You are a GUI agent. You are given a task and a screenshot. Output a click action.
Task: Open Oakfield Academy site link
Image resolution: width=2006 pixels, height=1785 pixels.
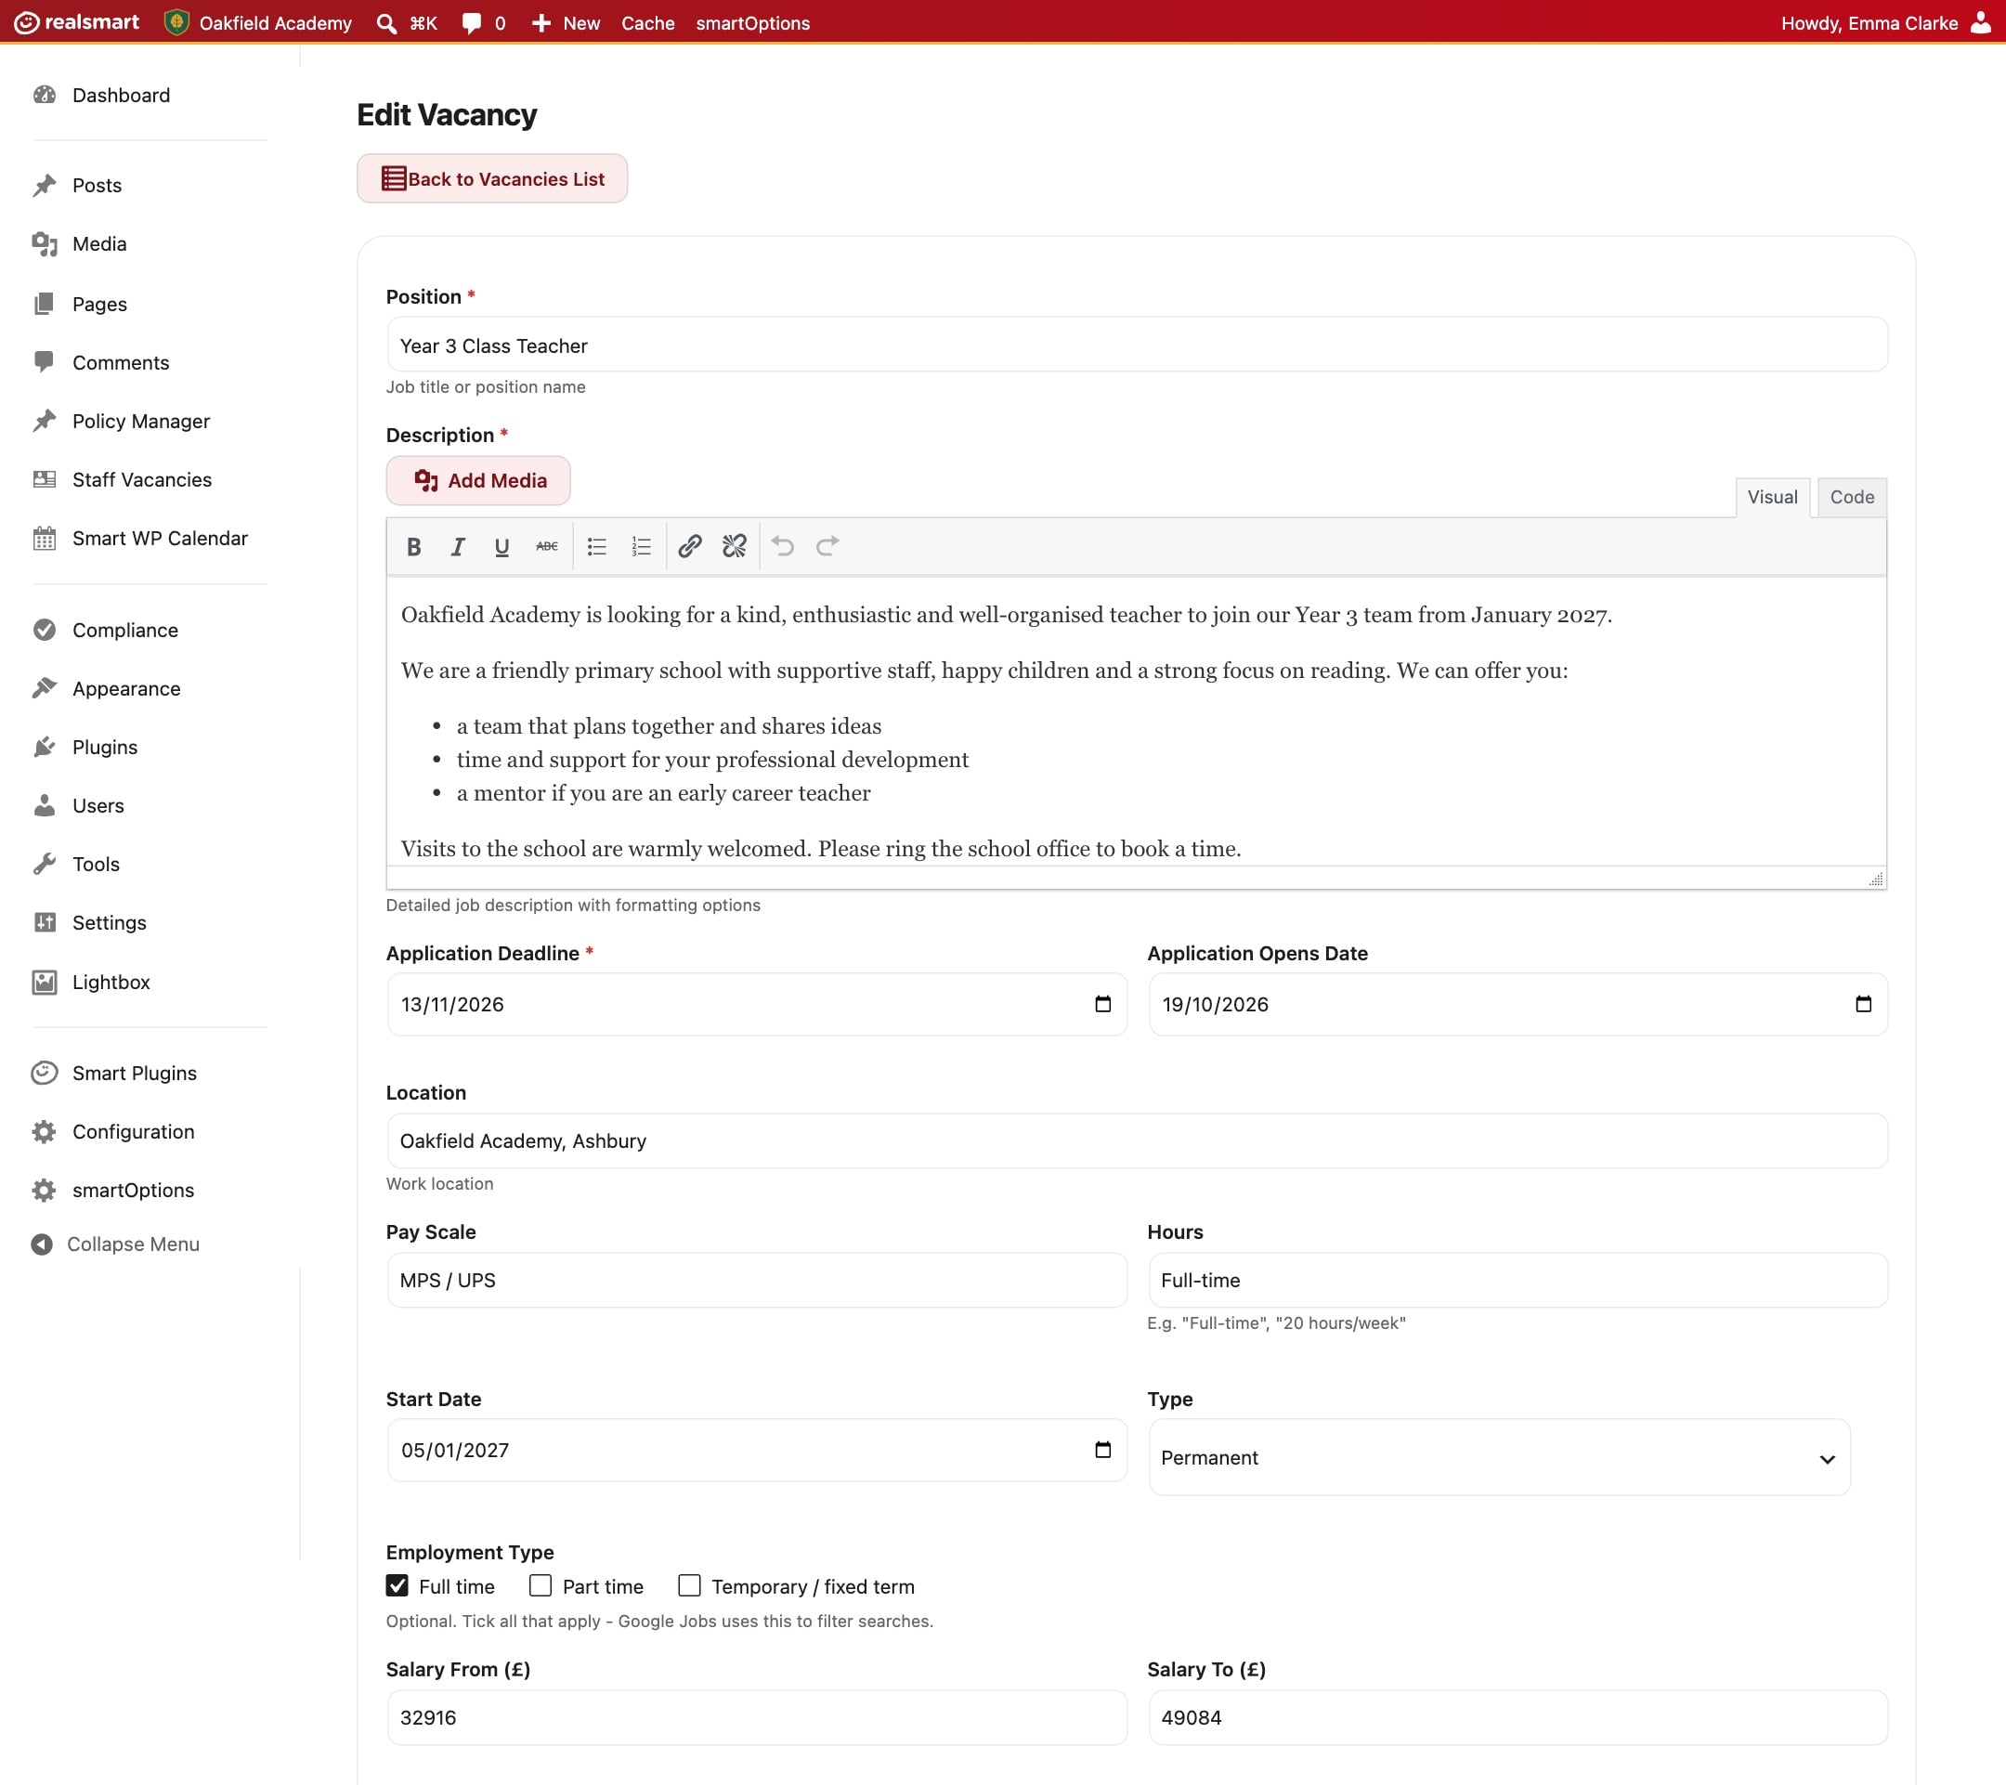[258, 22]
